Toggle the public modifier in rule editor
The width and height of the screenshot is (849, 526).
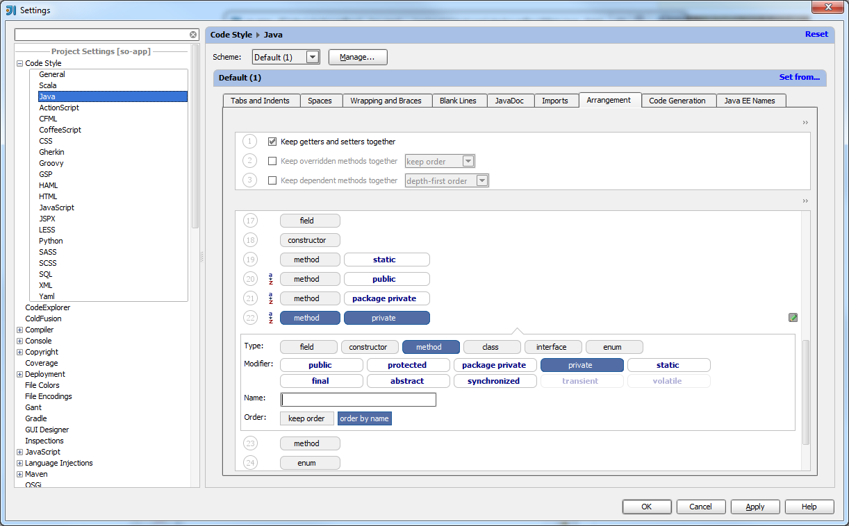(x=320, y=365)
